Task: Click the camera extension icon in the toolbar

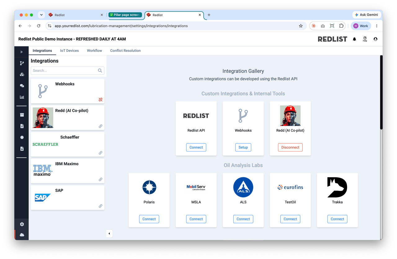Action: pos(323,26)
